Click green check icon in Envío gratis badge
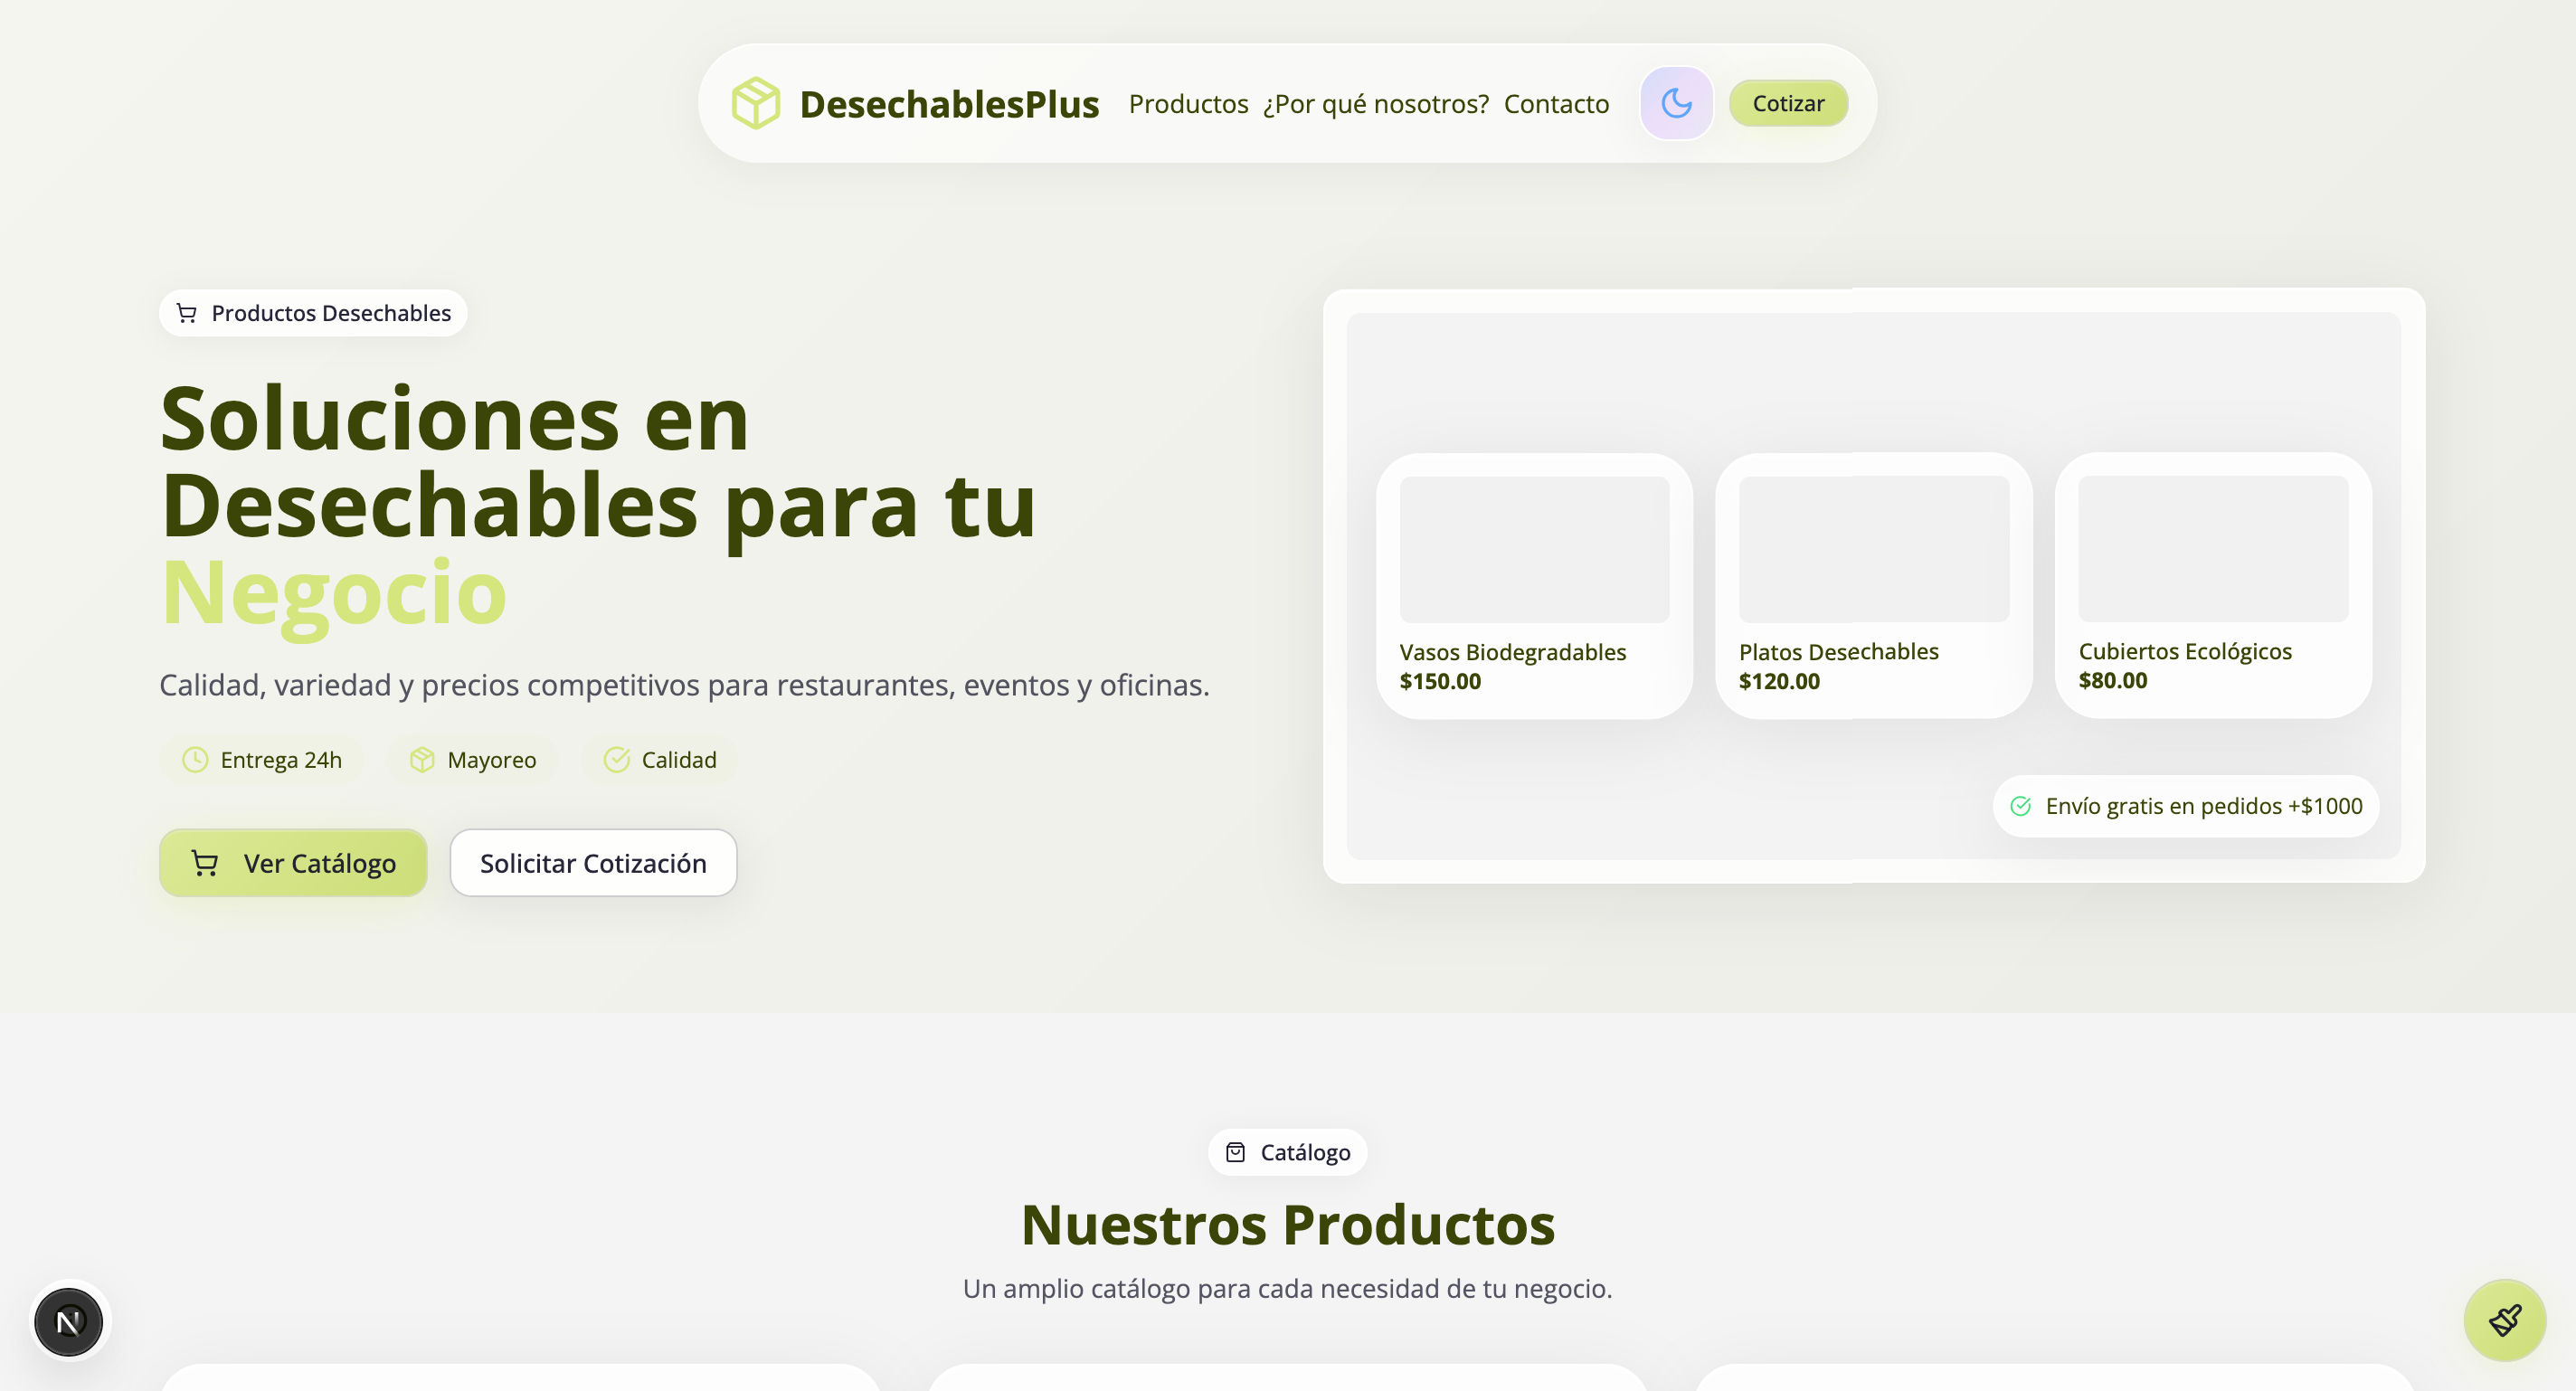Viewport: 2576px width, 1391px height. 2020,805
